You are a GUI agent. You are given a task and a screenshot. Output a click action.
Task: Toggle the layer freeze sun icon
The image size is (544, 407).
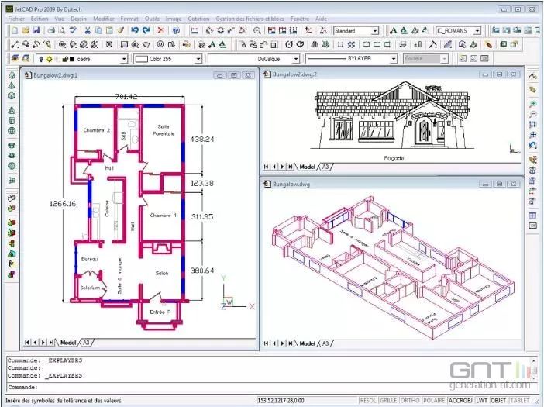(49, 60)
